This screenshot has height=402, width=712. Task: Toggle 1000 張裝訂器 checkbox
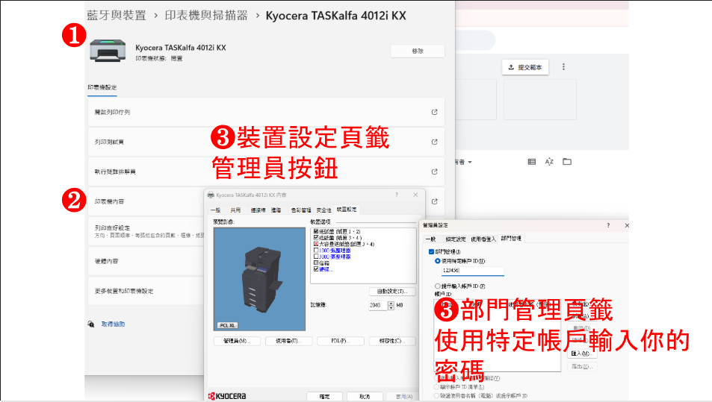coord(316,250)
